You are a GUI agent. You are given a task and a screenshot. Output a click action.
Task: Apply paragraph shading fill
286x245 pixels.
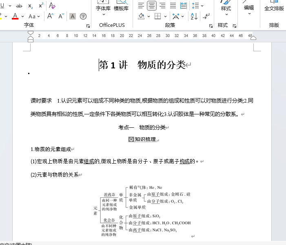pos(141,16)
